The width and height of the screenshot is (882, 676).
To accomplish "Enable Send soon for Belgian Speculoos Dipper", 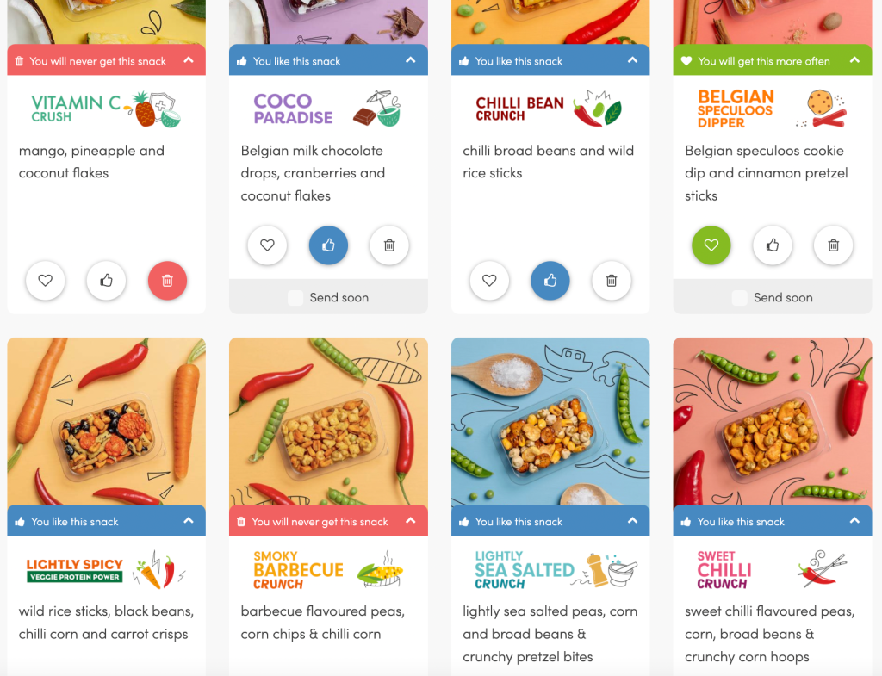I will click(740, 298).
